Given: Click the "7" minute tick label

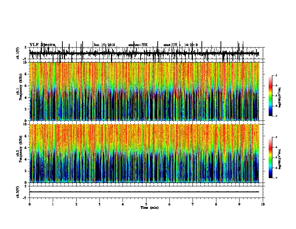Looking at the screenshot, I should 193,204.
